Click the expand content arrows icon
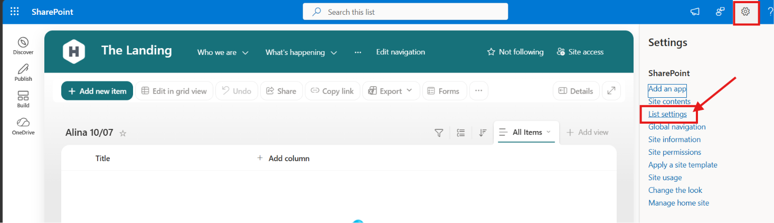774x223 pixels. click(x=611, y=91)
